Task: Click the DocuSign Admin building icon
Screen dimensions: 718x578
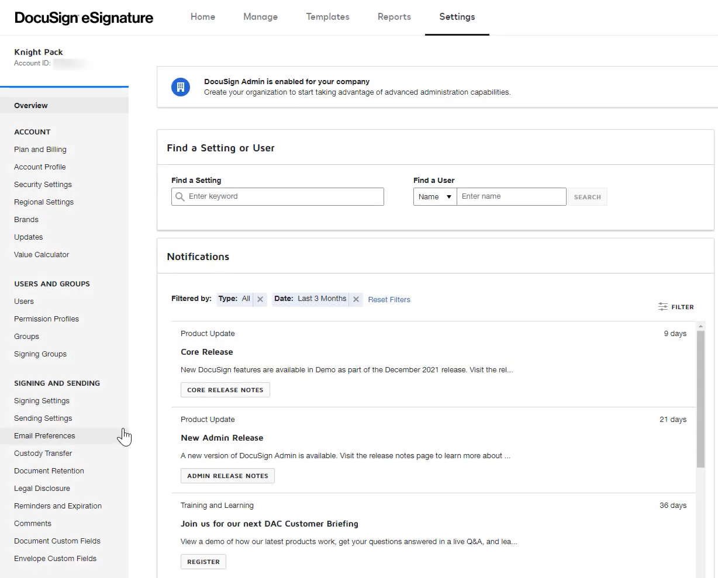Action: (x=180, y=87)
